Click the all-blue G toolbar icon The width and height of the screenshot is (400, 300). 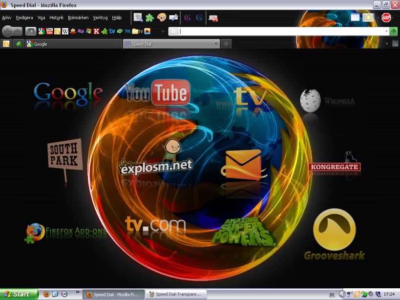pos(199,18)
